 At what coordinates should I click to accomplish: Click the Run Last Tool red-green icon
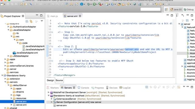pyautogui.click(x=100, y=4)
